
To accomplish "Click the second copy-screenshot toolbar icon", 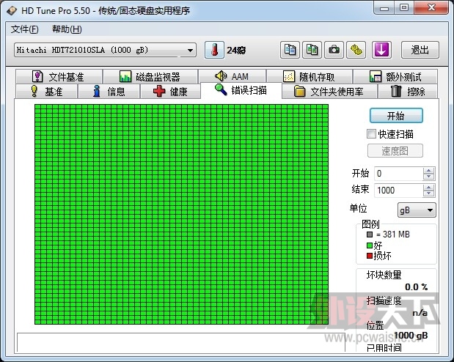I will 312,50.
